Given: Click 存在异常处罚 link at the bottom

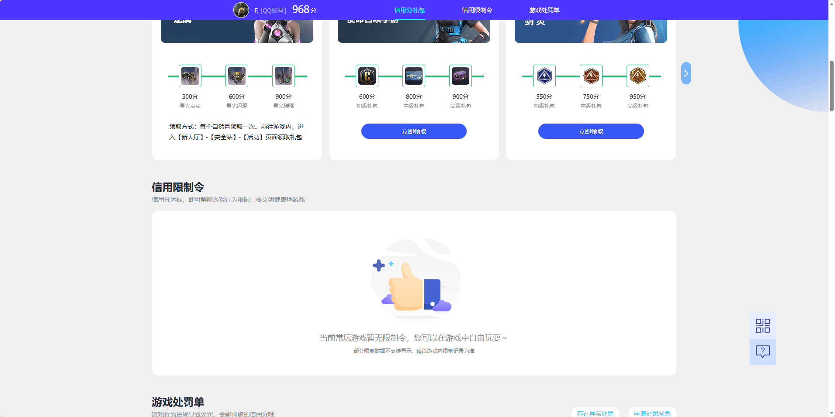Looking at the screenshot, I should 595,413.
